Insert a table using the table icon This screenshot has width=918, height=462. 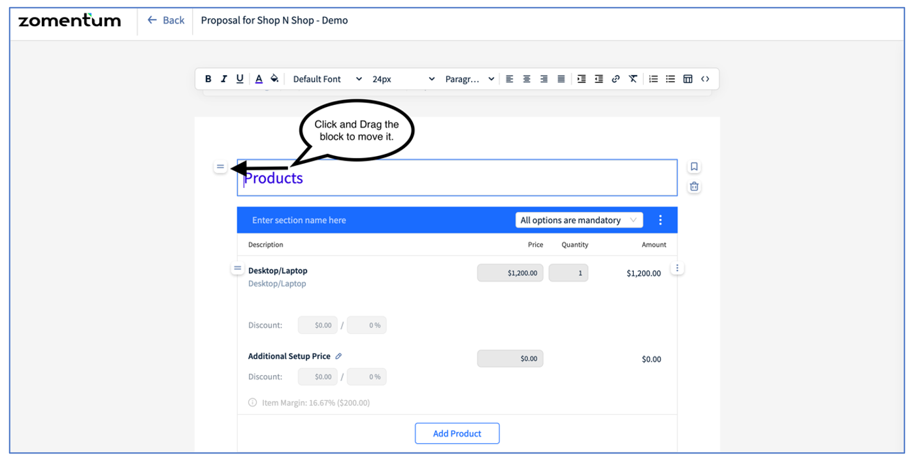click(687, 78)
